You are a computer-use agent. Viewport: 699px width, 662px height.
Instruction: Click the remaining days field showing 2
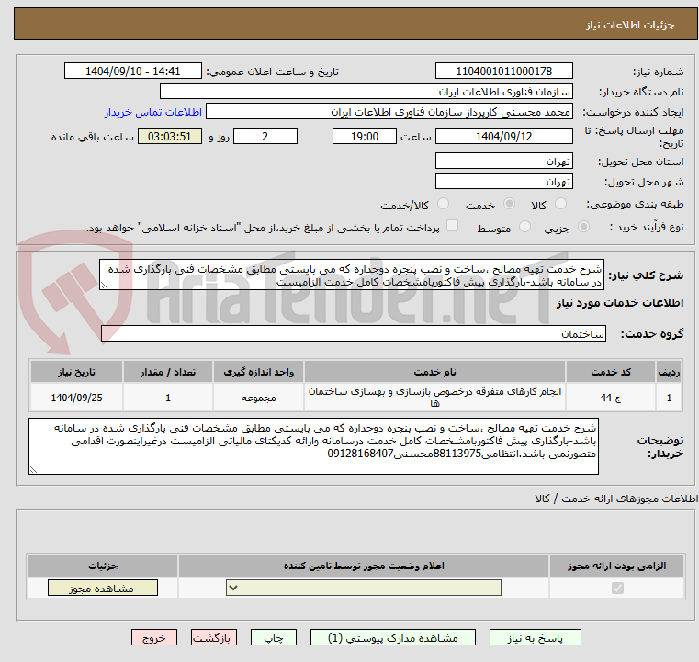click(265, 136)
